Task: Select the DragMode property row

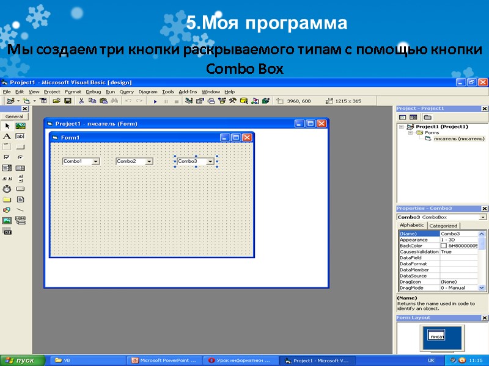Action: point(438,288)
